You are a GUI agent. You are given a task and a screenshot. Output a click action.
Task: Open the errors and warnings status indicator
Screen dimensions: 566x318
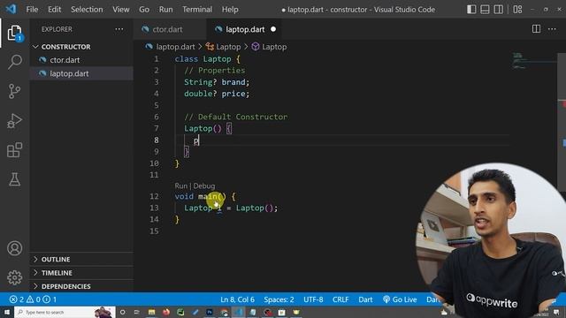(33, 299)
